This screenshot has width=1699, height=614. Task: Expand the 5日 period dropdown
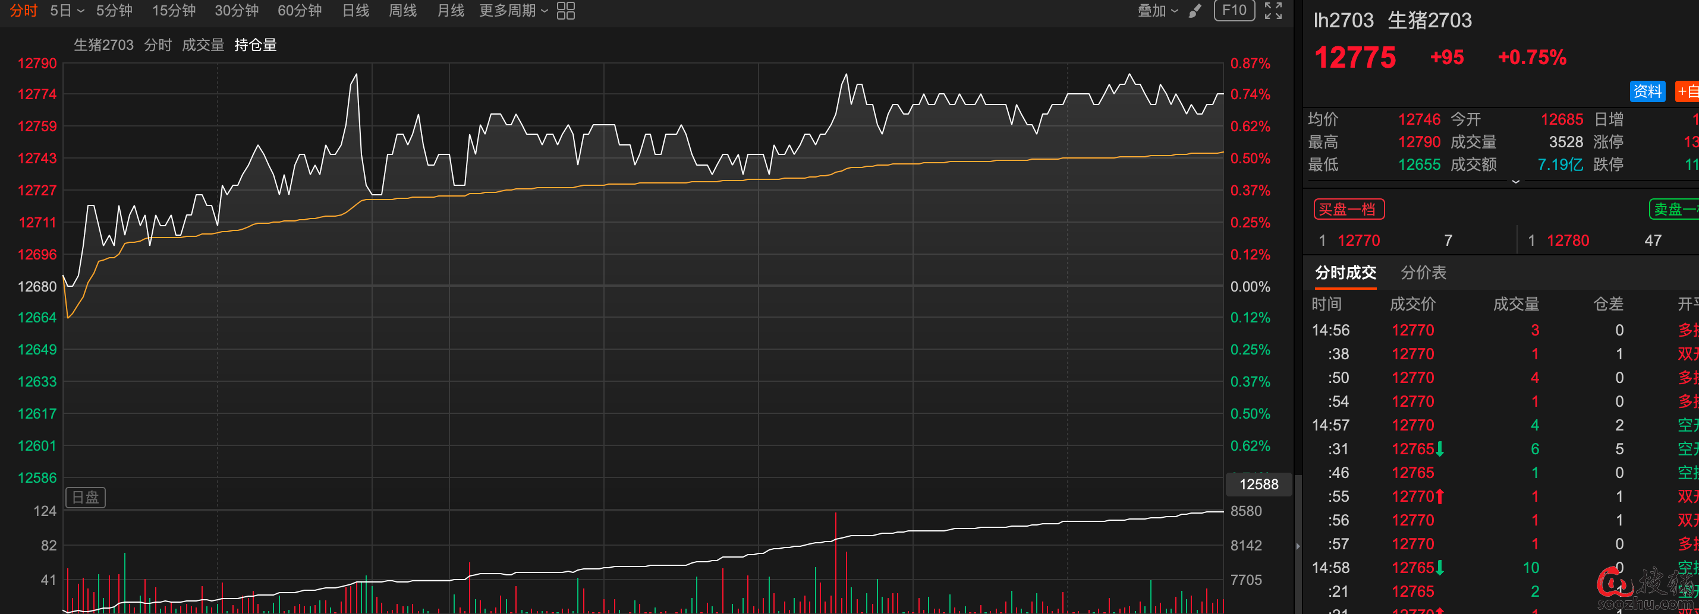67,11
